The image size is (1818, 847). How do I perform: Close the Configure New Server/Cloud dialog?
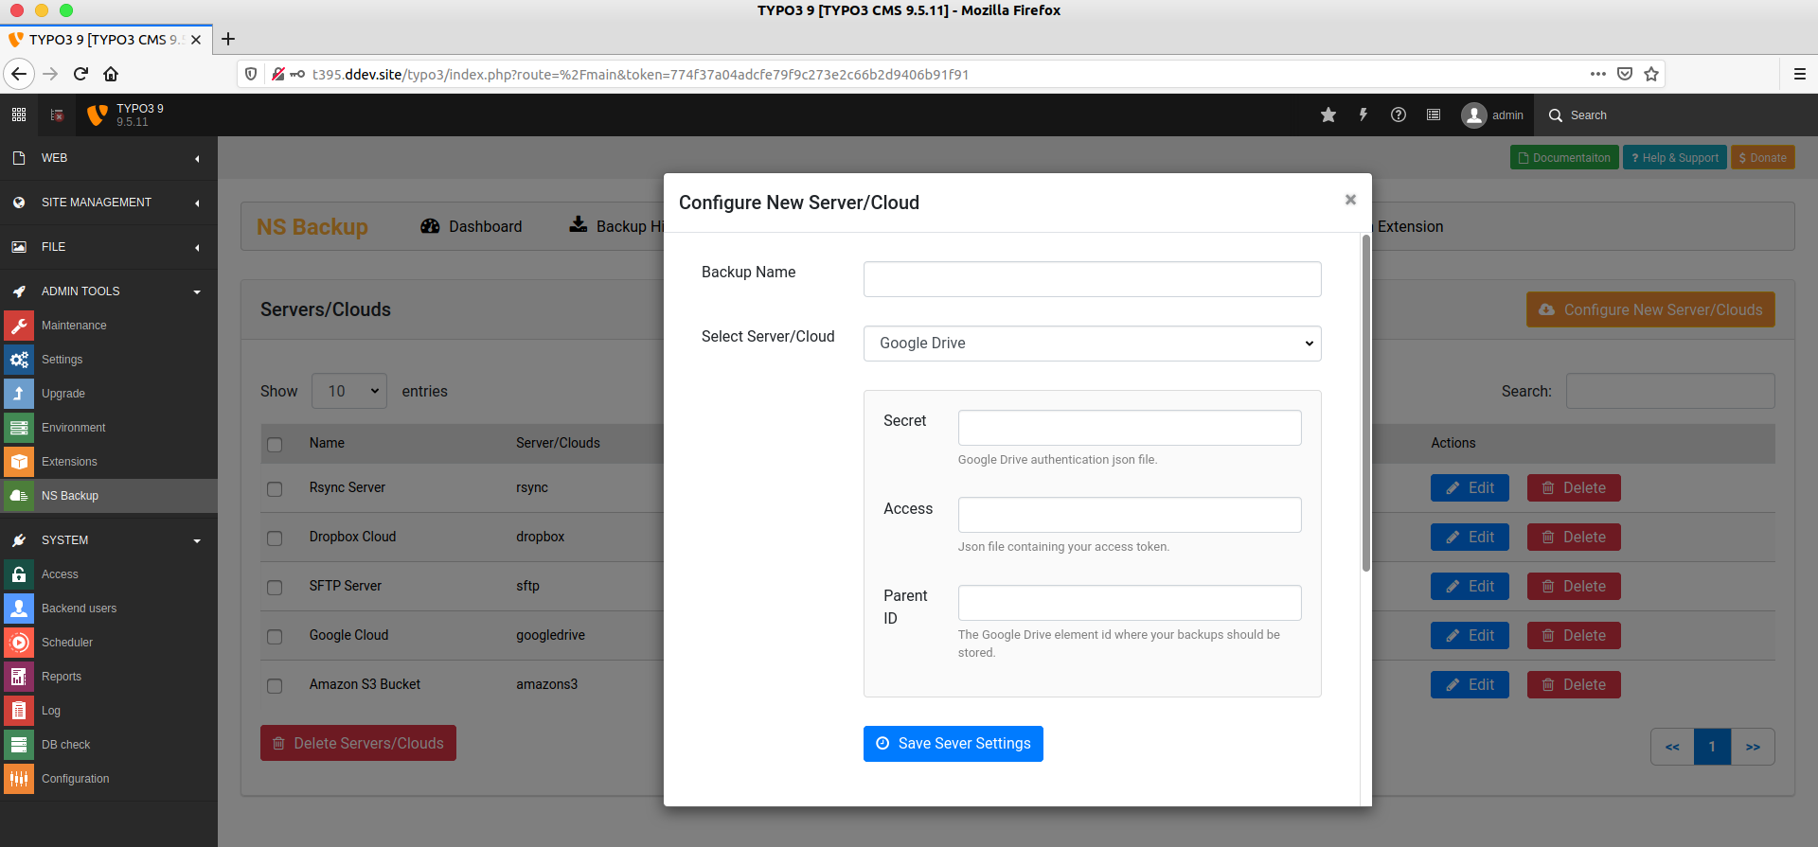(1350, 200)
